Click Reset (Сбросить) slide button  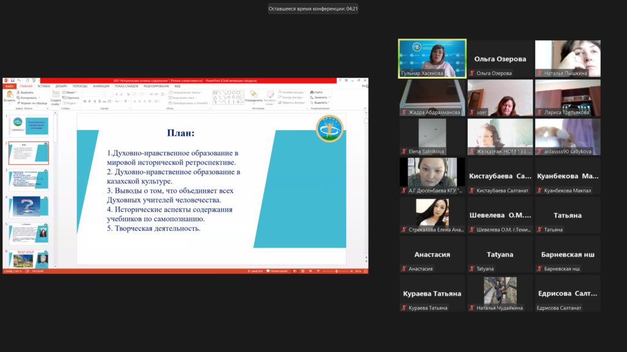pyautogui.click(x=70, y=98)
